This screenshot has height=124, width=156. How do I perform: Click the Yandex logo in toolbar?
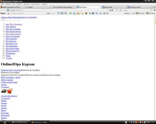pyautogui.click(x=3, y=13)
